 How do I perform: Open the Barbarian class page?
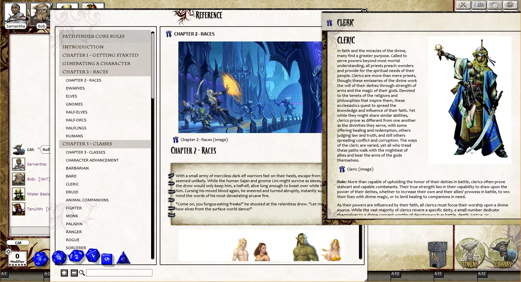(x=77, y=168)
